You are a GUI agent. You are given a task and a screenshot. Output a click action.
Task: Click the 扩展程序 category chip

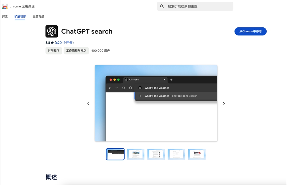[54, 51]
